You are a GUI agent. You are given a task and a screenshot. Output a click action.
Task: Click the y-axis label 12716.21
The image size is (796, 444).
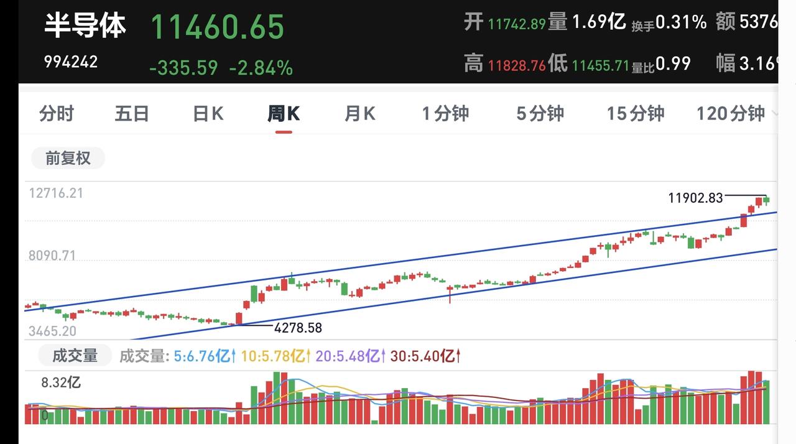[x=56, y=193]
